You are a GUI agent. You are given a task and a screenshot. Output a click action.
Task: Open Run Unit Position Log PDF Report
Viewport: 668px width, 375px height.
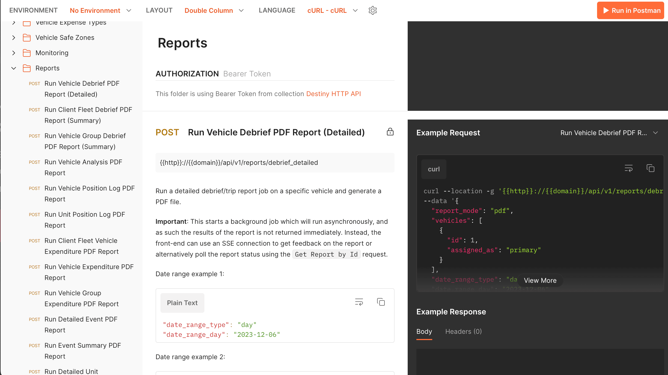(x=85, y=220)
